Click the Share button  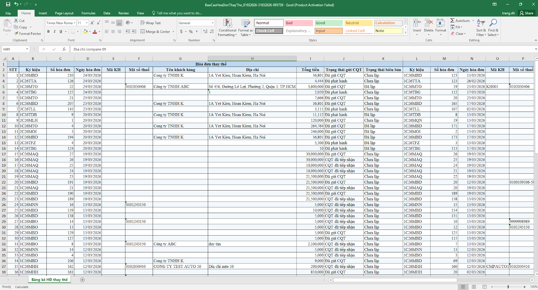point(527,13)
